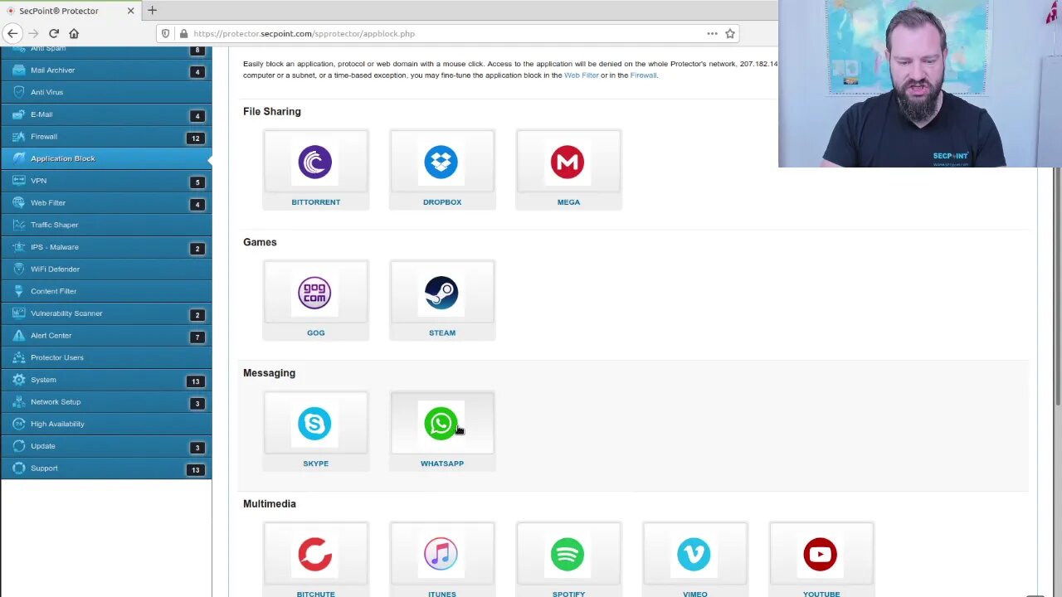Open System sidebar section

tap(105, 380)
